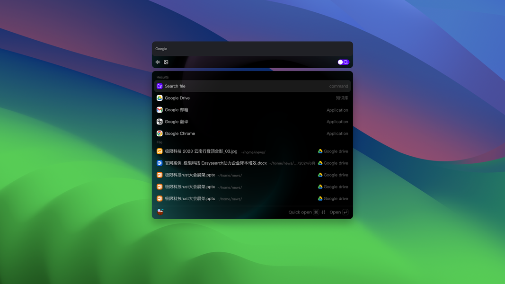Click the Open label in footer
The image size is (505, 284).
tap(335, 212)
